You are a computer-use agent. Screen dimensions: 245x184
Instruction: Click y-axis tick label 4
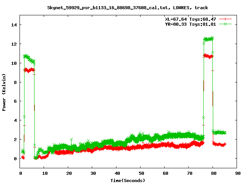click(15, 120)
